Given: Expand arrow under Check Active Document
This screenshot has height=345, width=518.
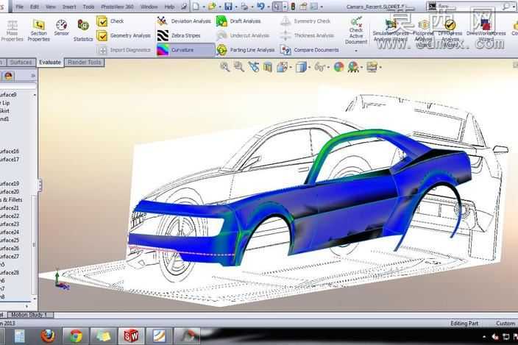Looking at the screenshot, I should (x=356, y=51).
